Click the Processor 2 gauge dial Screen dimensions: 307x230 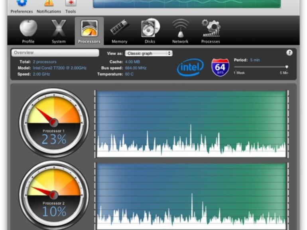[x=53, y=194]
